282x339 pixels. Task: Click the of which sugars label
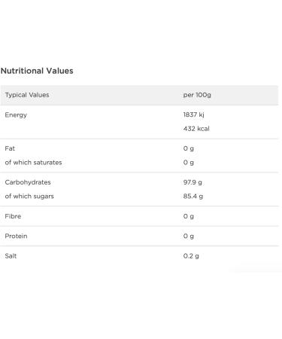click(x=29, y=196)
